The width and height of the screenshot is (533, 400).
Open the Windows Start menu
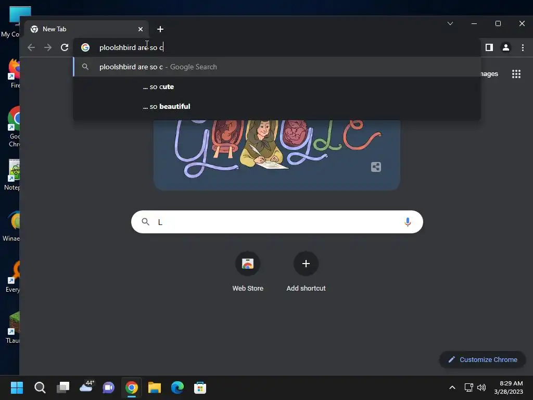pyautogui.click(x=17, y=387)
